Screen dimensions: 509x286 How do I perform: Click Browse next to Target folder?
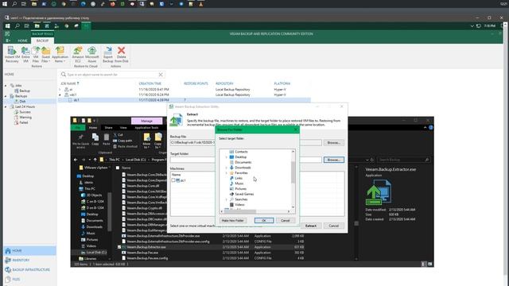point(334,160)
